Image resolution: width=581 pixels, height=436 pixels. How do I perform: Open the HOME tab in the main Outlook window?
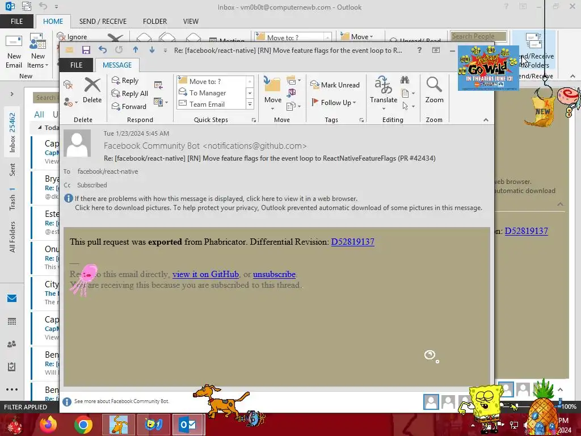[x=53, y=22]
